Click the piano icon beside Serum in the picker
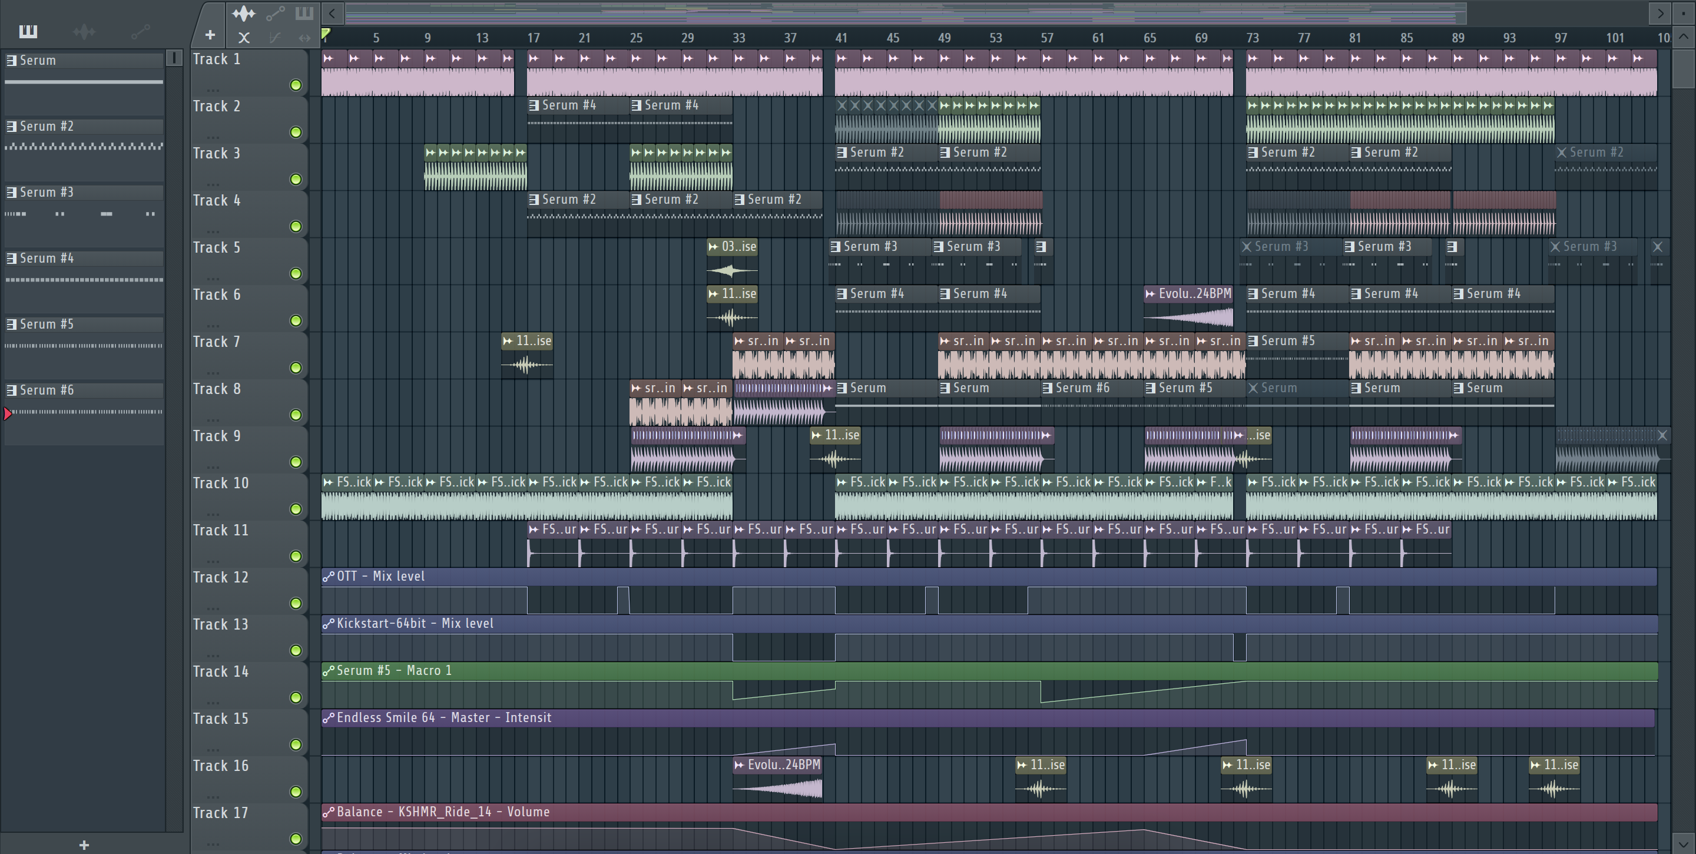The width and height of the screenshot is (1696, 854). point(11,61)
